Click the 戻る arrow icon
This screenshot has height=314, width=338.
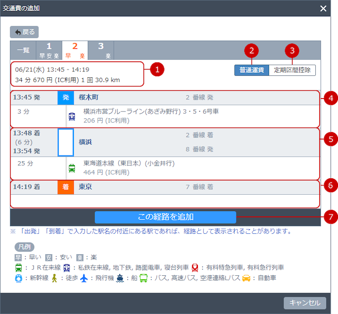tap(18, 32)
